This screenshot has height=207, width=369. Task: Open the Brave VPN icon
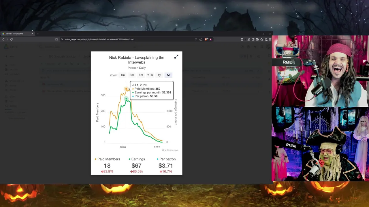pyautogui.click(x=266, y=39)
